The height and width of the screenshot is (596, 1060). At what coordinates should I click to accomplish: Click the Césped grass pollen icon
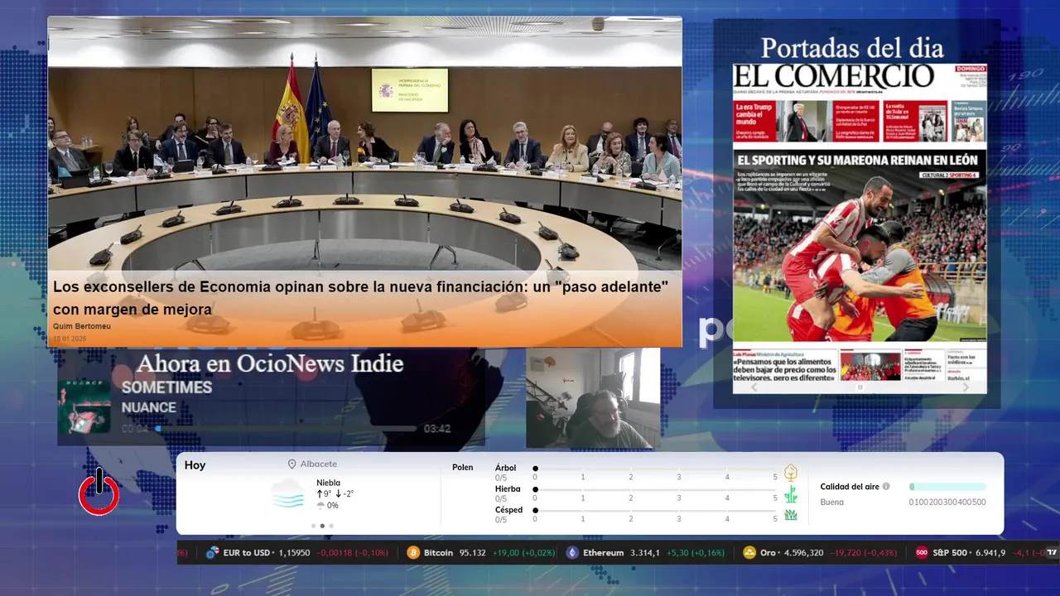tap(791, 515)
